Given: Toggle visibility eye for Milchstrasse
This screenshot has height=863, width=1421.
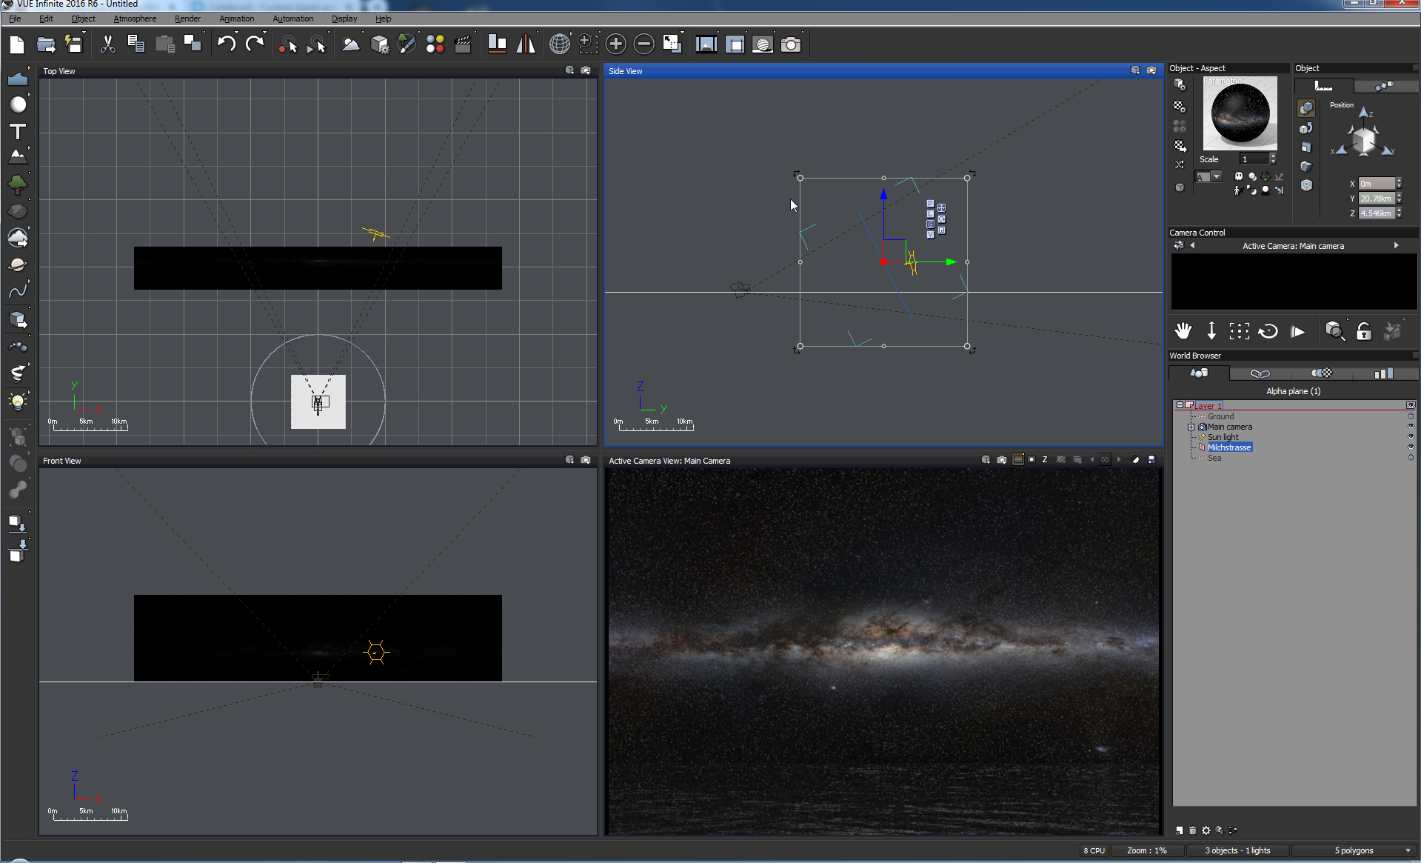Looking at the screenshot, I should 1411,447.
